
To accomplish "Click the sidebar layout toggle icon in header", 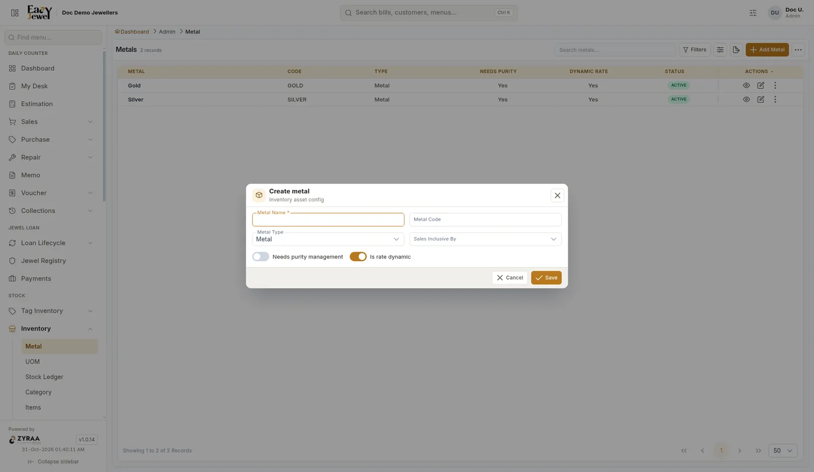I will (15, 13).
